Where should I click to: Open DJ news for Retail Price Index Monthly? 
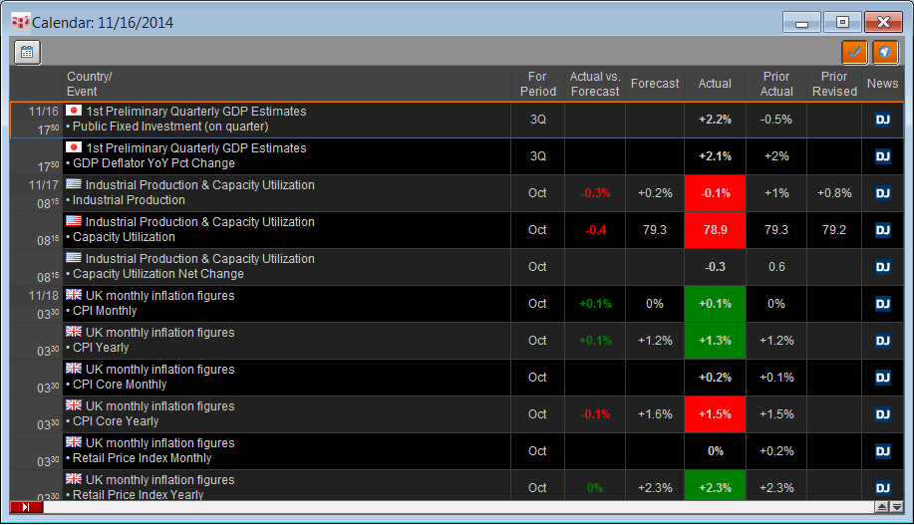pos(882,451)
